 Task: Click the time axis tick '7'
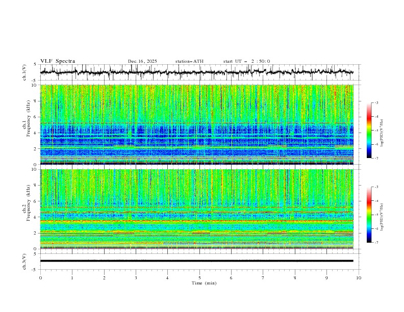coord(263,278)
